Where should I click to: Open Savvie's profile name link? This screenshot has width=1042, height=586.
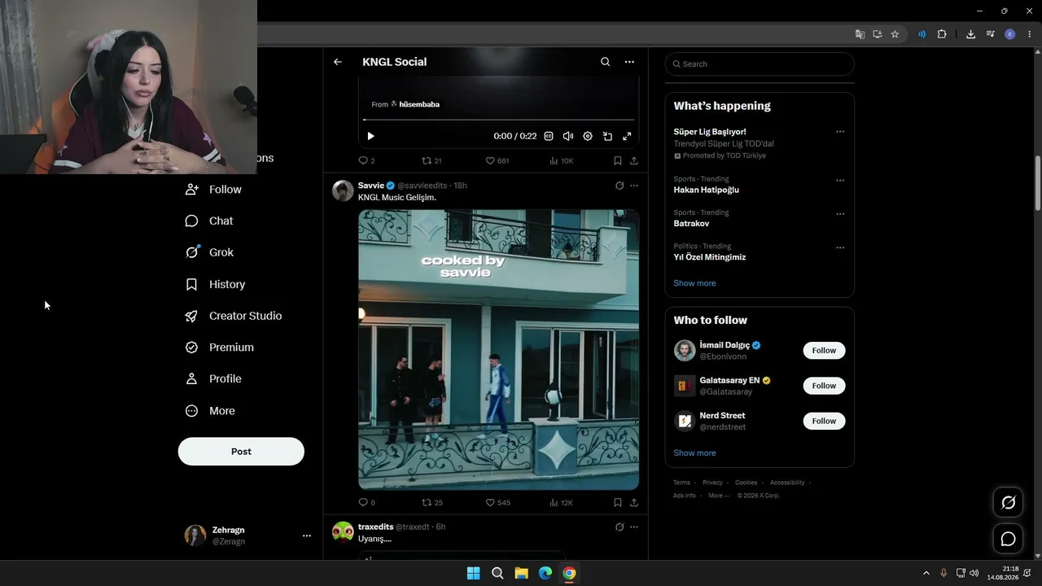(x=371, y=186)
